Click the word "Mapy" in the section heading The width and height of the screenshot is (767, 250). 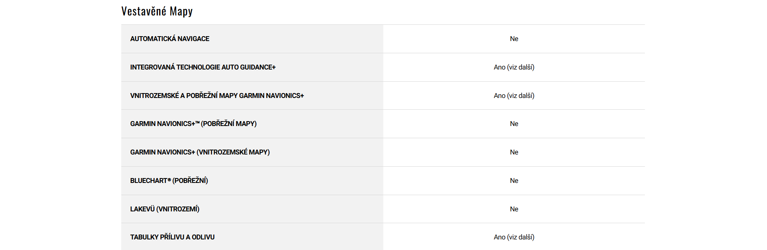[181, 11]
